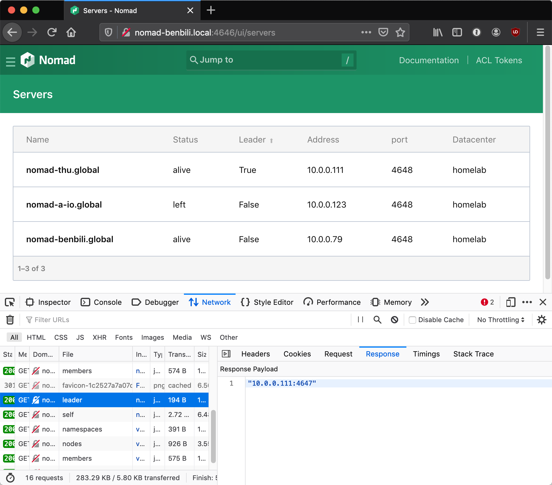Enable the Disable Cache checkbox
This screenshot has width=552, height=485.
[412, 320]
